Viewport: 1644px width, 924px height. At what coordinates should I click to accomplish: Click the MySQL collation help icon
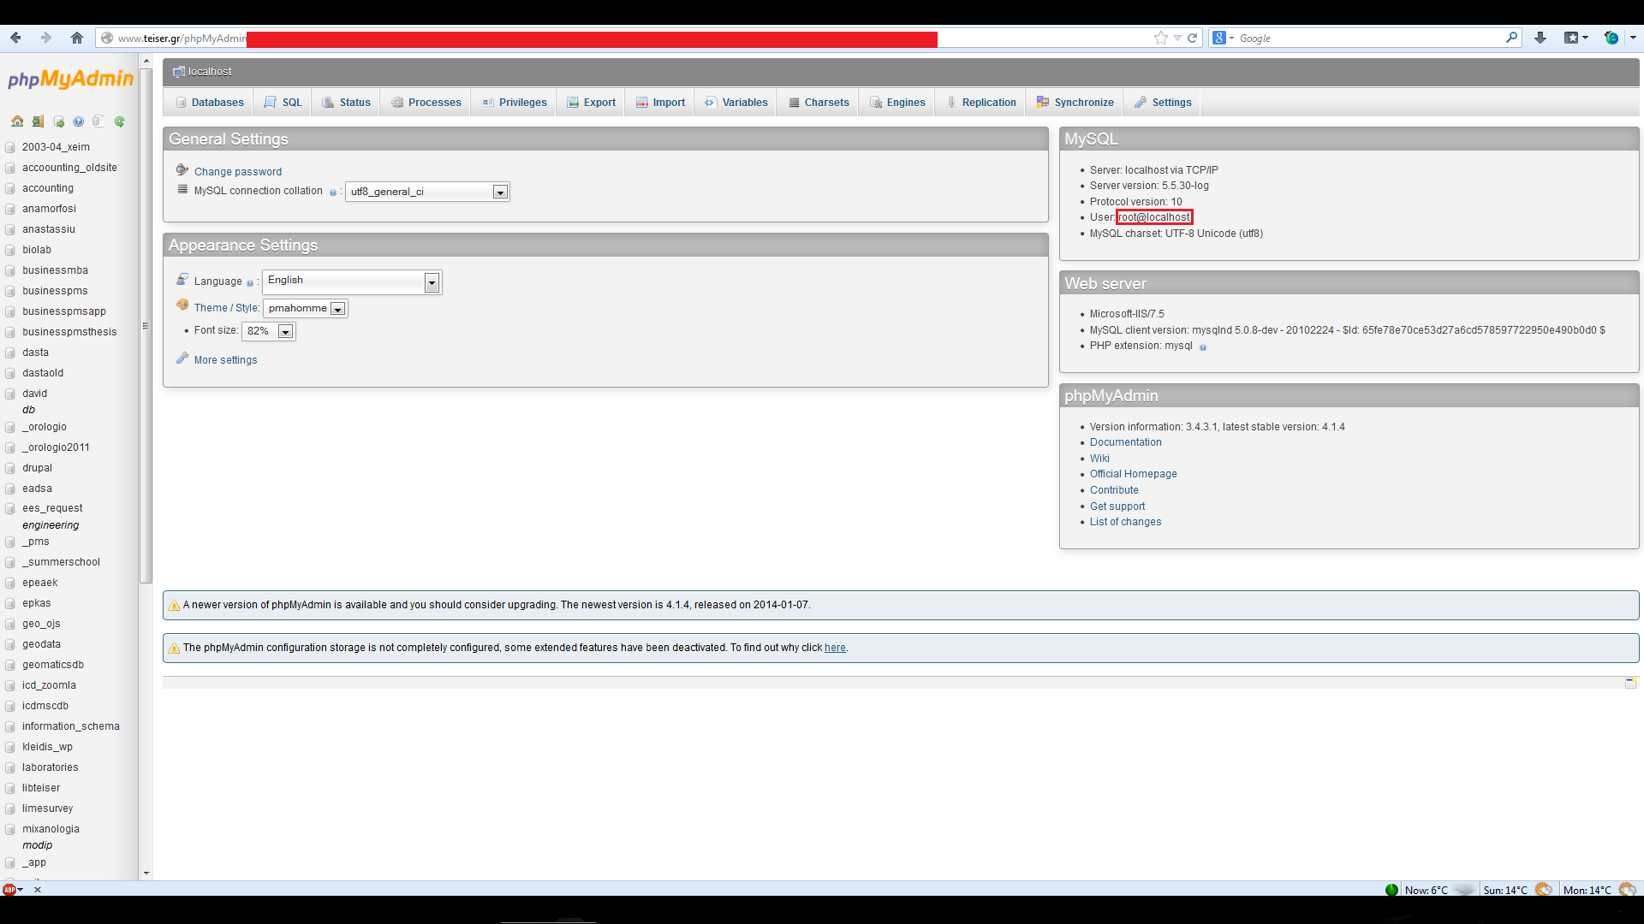coord(333,192)
